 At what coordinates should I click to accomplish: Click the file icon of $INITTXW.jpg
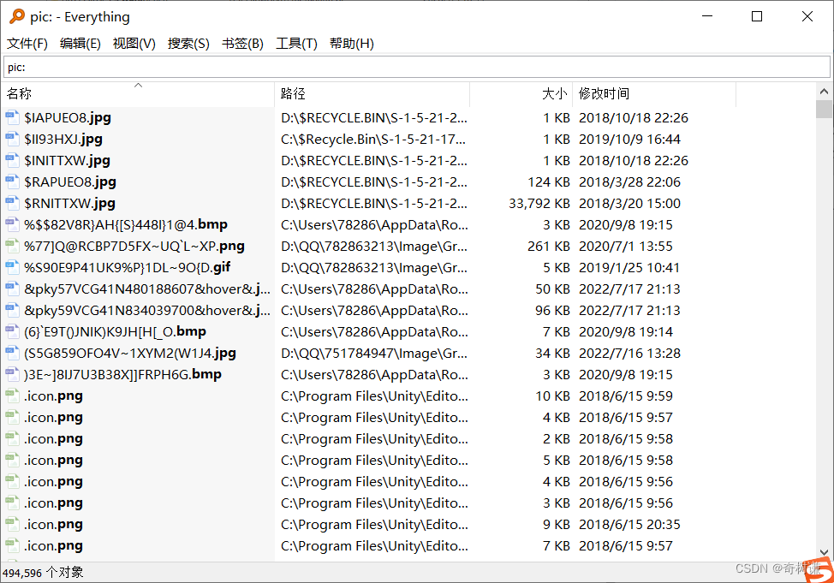click(12, 160)
